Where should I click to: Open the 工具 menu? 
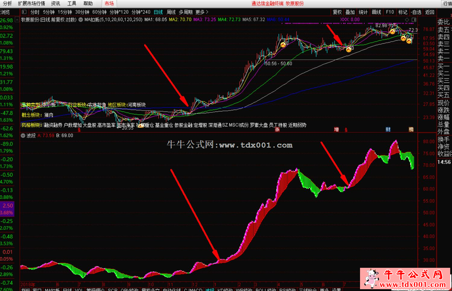pos(72,4)
